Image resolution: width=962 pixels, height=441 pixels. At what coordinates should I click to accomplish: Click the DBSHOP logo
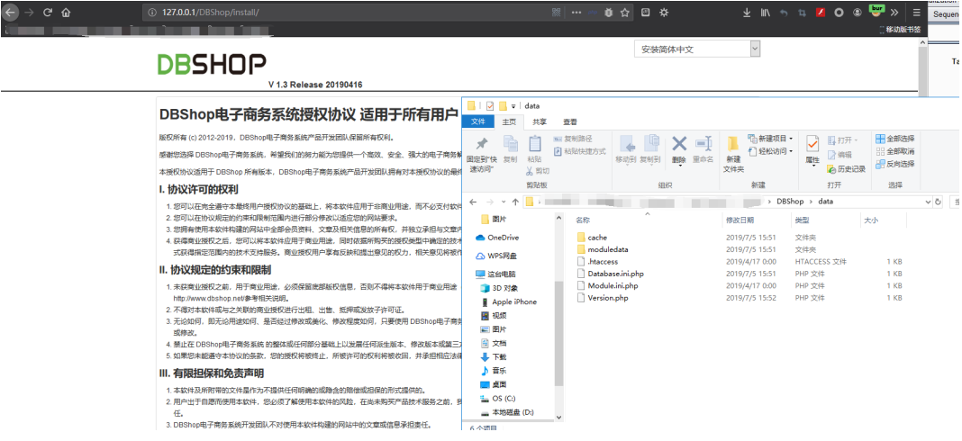point(212,65)
